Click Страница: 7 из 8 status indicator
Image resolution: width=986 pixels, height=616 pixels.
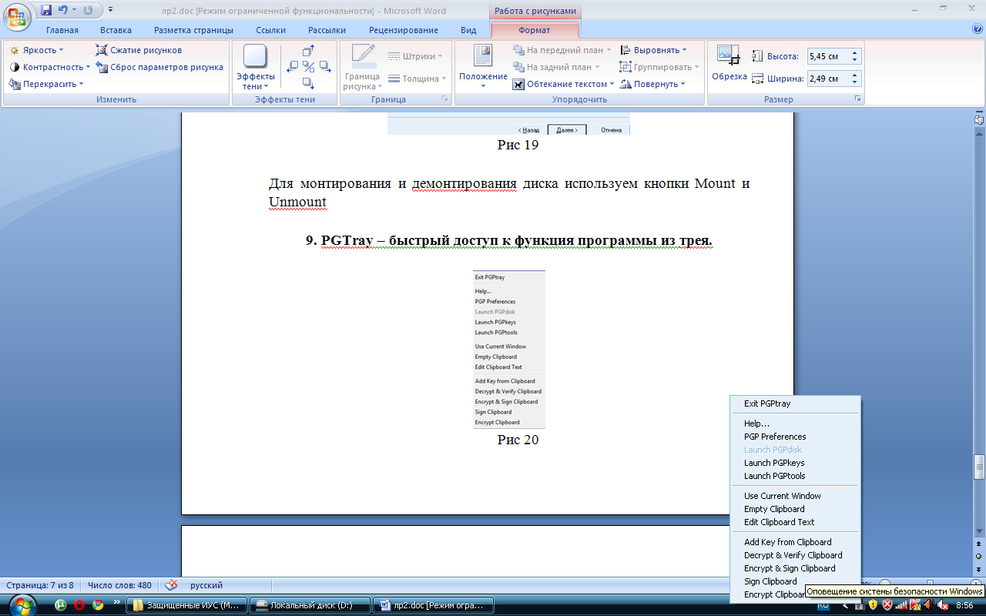pyautogui.click(x=40, y=585)
